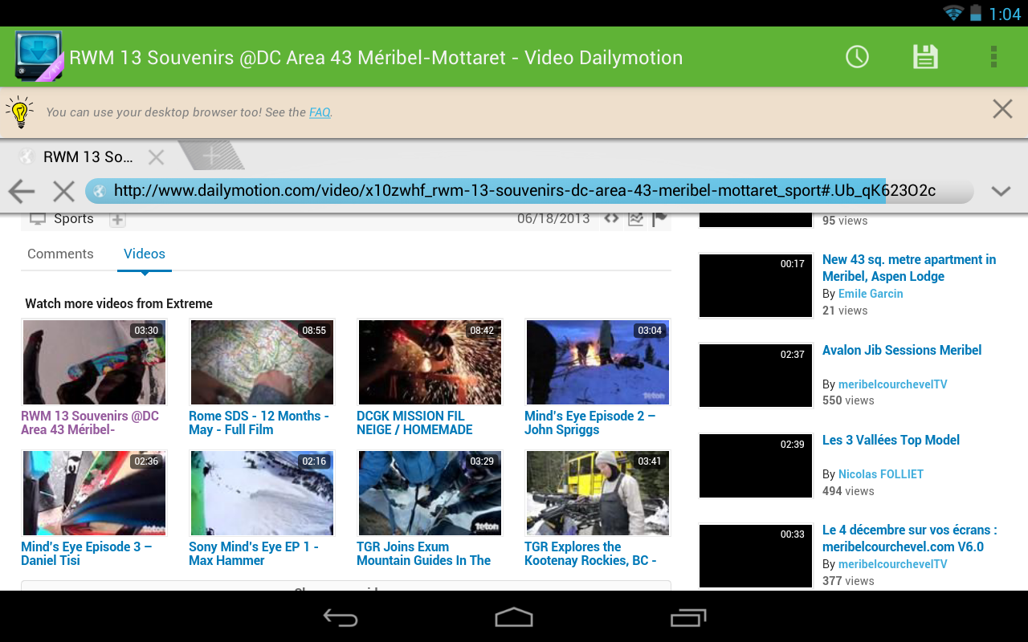Open the 00:33 Le 4 décembre thumbnail

[756, 556]
